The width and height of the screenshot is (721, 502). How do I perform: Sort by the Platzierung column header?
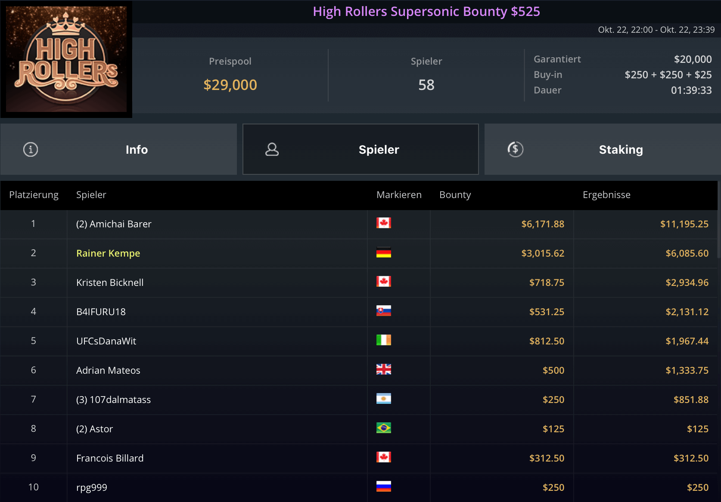tap(34, 195)
